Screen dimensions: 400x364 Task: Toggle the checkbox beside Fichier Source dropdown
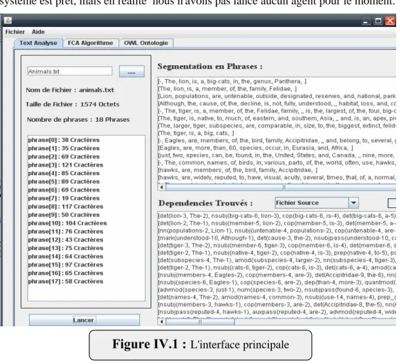pos(392,203)
